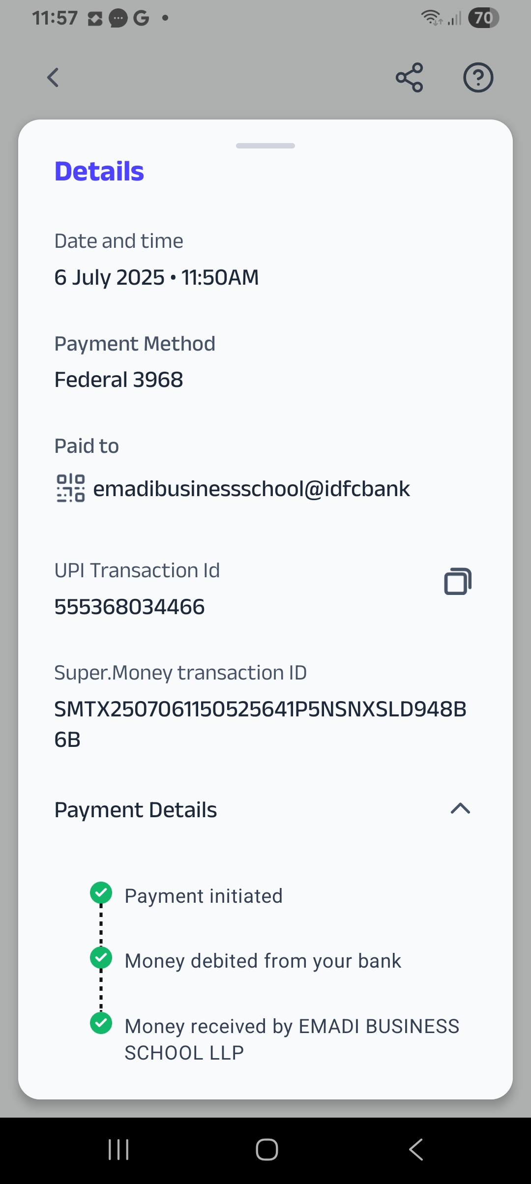
Task: Tap the QR code icon beside payee
Action: (x=71, y=488)
